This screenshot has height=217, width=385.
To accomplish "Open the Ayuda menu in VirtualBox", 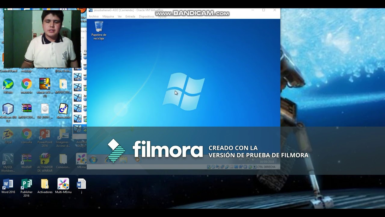I will click(x=162, y=16).
